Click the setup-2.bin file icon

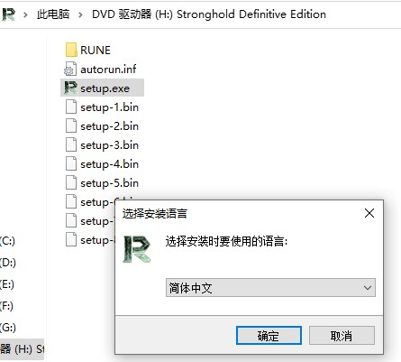point(71,125)
